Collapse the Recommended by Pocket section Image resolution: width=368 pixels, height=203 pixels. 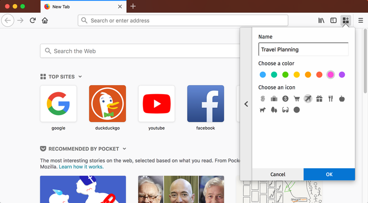(125, 148)
